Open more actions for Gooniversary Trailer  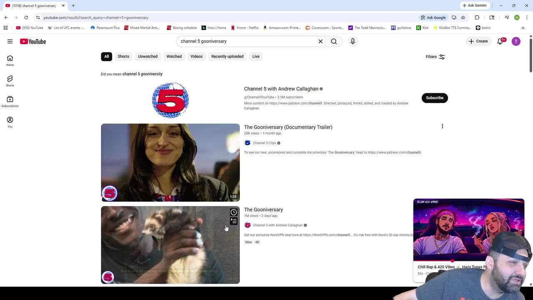[442, 126]
